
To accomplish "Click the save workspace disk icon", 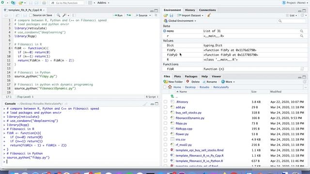I will (x=171, y=15).
